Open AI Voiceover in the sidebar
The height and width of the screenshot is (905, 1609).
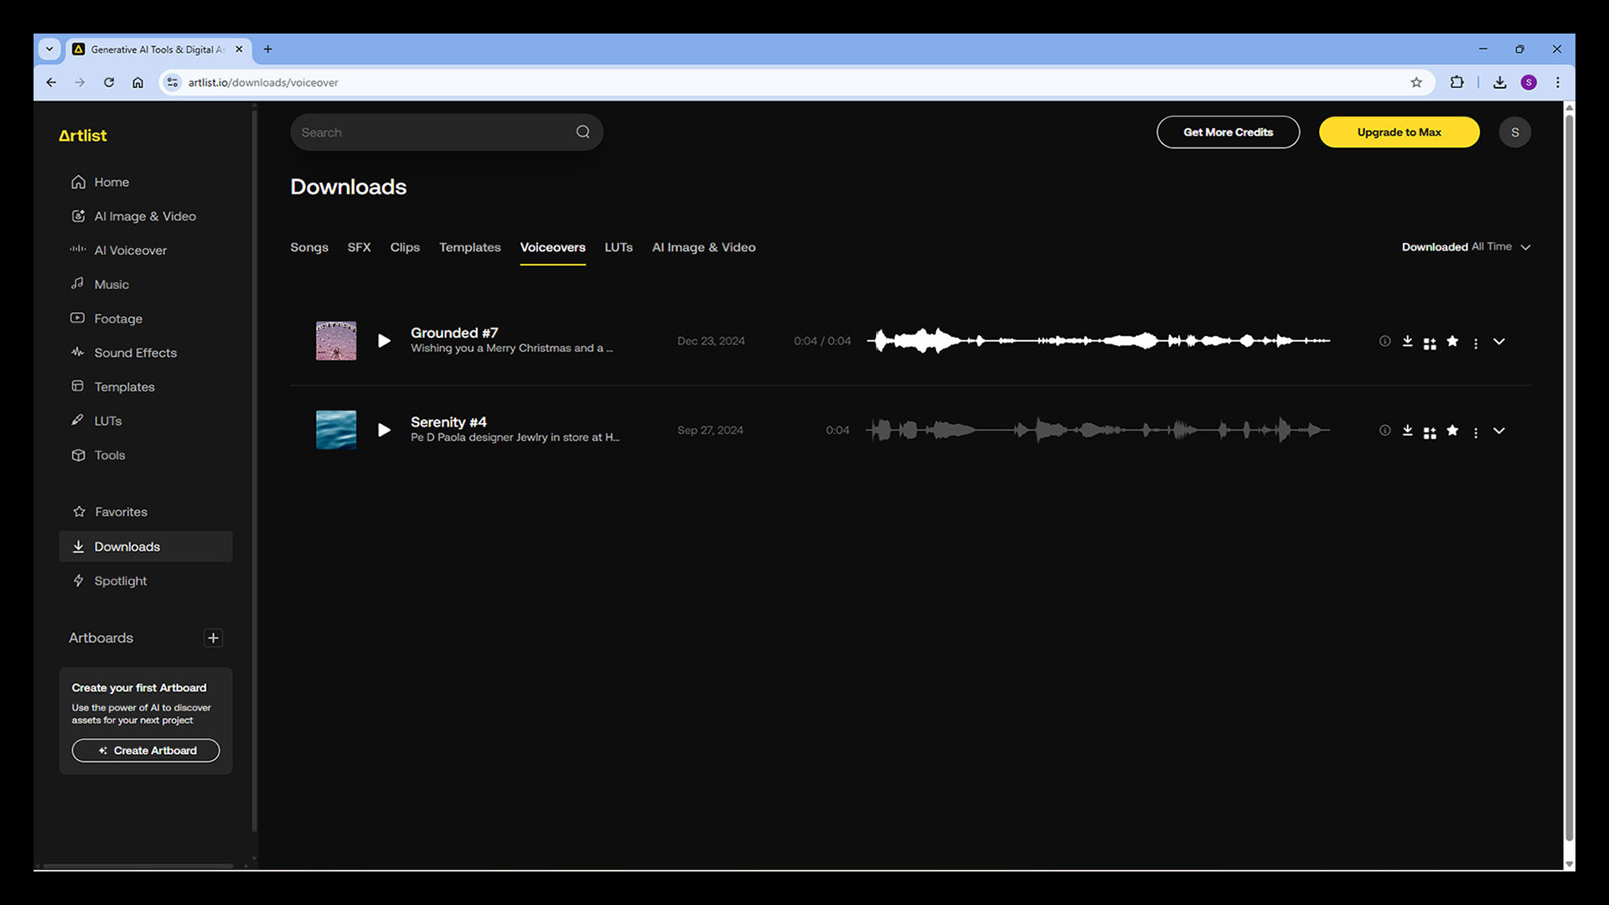130,251
